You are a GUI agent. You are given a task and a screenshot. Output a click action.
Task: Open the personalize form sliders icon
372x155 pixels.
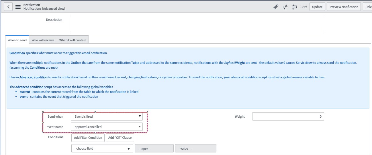click(x=295, y=7)
